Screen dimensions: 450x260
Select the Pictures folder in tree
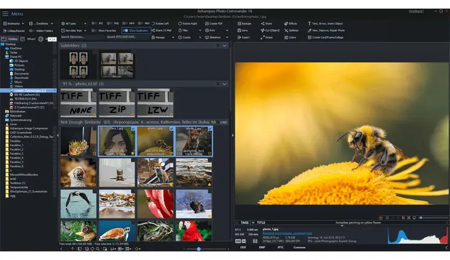(19, 66)
